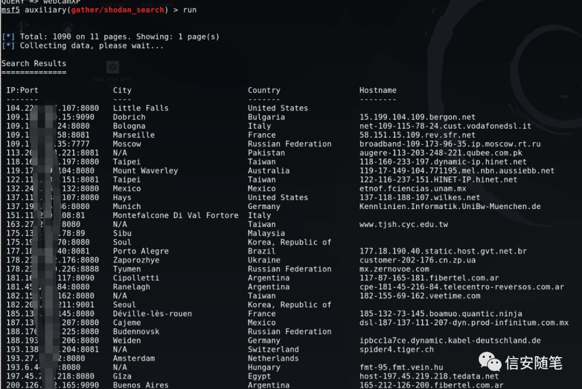Select hostname 'ipbcc1a7ce.dynamic.kabel-deutschland.de'
Viewport: 582px width, 389px height.
pos(450,341)
